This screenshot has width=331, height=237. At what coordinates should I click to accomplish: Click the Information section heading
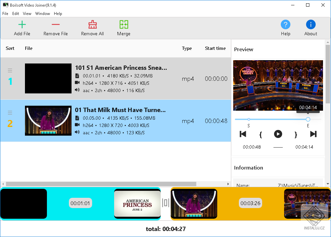coord(248,168)
